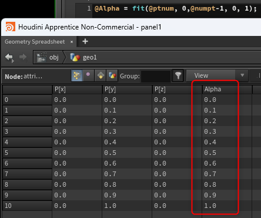Select point row 2 header

click(x=27, y=121)
